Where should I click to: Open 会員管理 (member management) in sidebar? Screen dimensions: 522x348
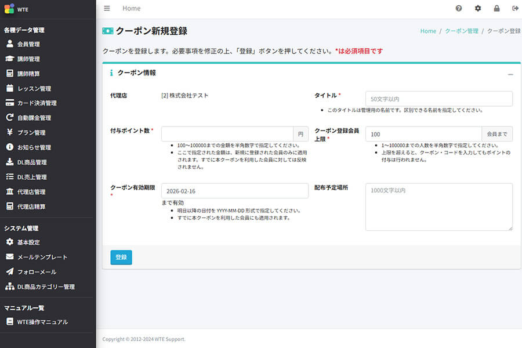[x=26, y=43]
